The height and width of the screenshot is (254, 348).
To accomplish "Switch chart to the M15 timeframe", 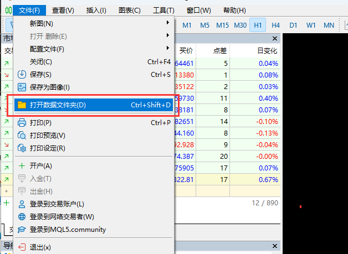I will (222, 25).
